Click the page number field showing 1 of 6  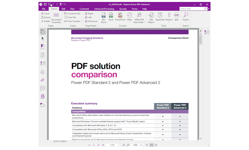(112, 145)
